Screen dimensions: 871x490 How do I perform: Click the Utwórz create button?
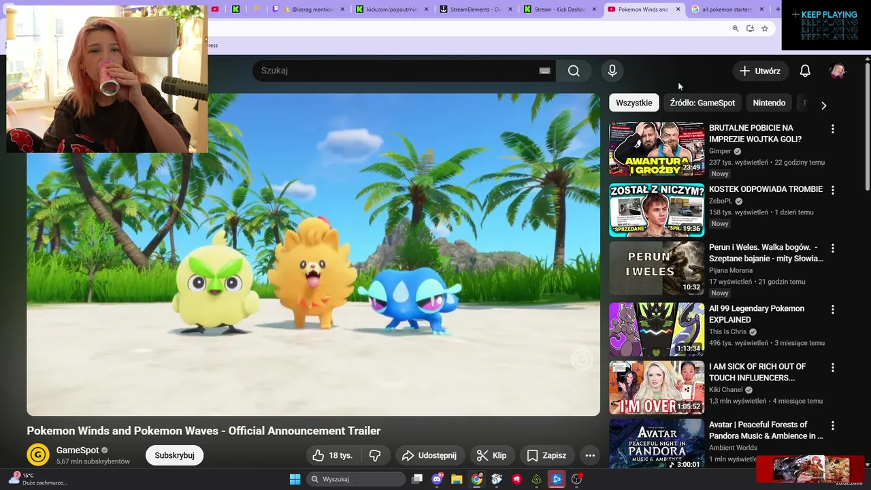760,71
